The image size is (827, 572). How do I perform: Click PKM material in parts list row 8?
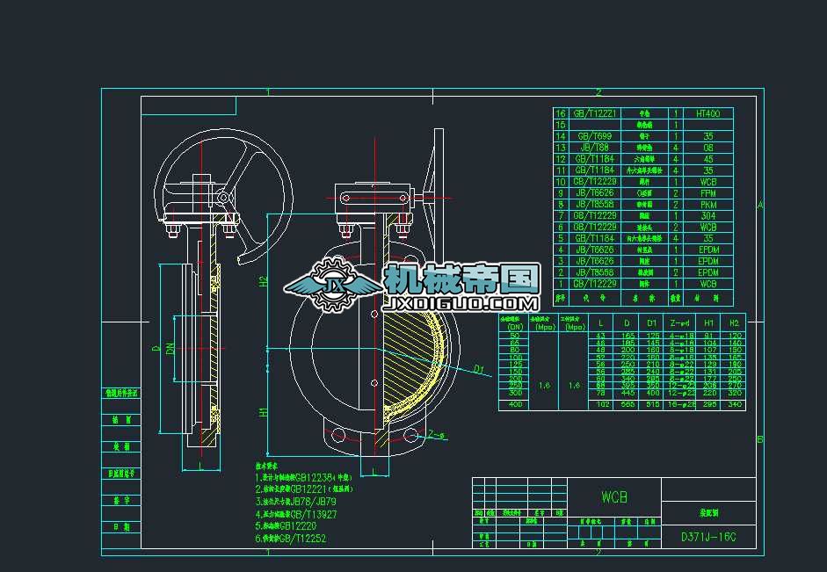coord(708,205)
